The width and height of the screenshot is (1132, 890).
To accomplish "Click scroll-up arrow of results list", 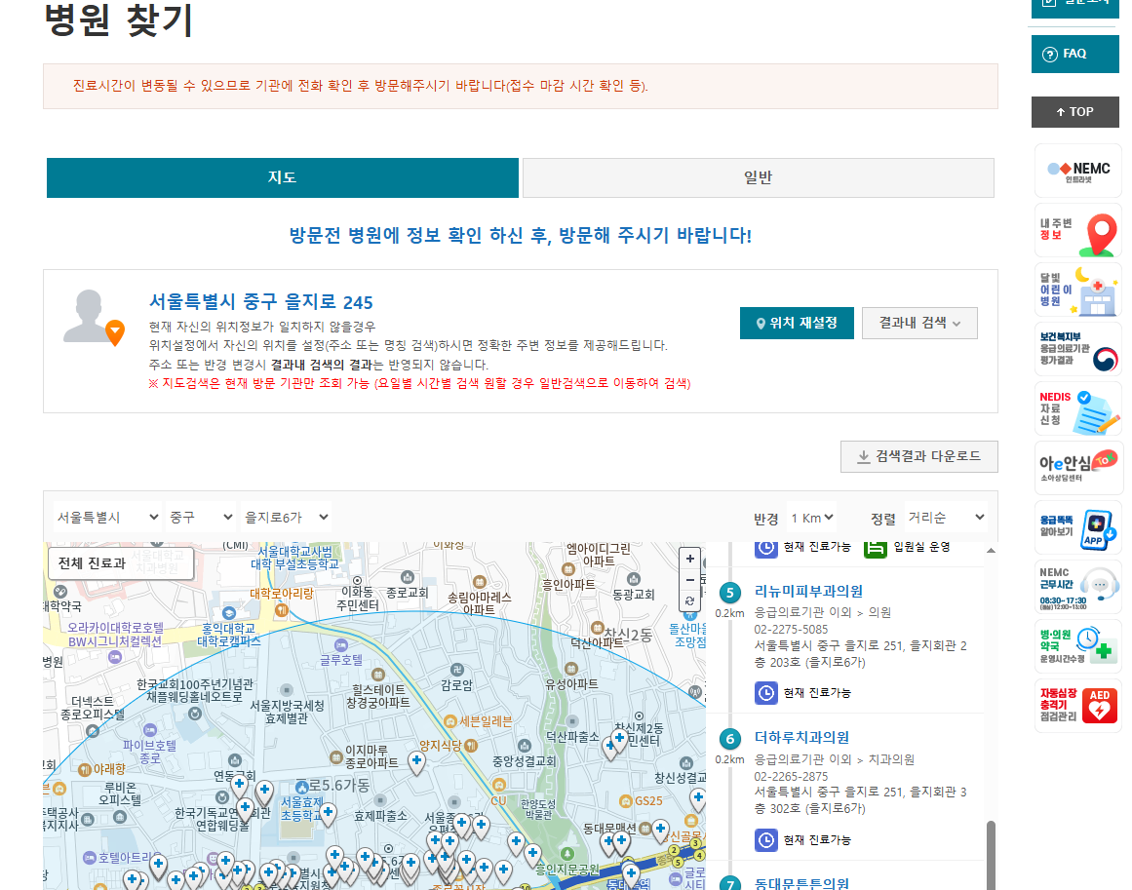I will (992, 551).
